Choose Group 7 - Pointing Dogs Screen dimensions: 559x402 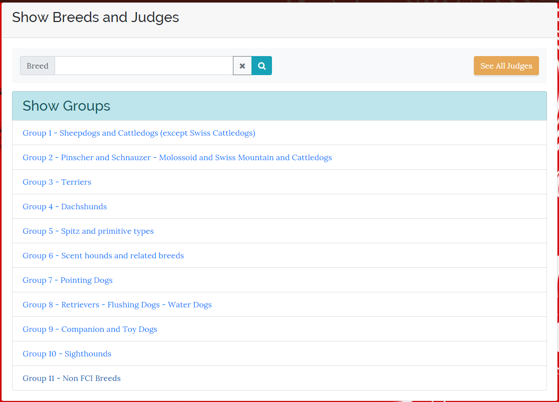[x=68, y=280]
